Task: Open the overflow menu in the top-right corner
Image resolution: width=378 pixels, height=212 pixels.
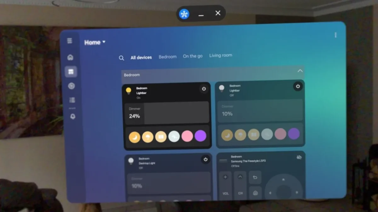Action: [x=335, y=35]
